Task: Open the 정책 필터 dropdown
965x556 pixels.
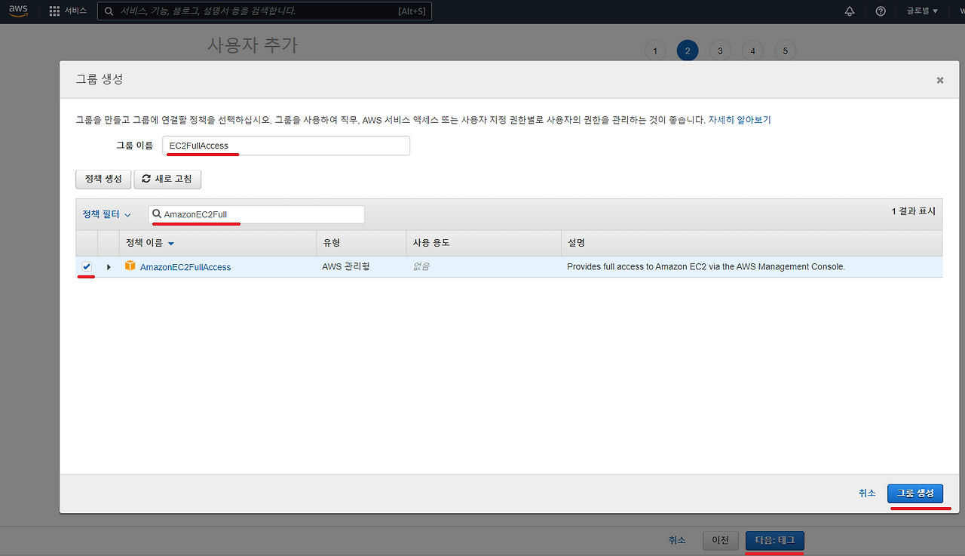Action: coord(106,214)
